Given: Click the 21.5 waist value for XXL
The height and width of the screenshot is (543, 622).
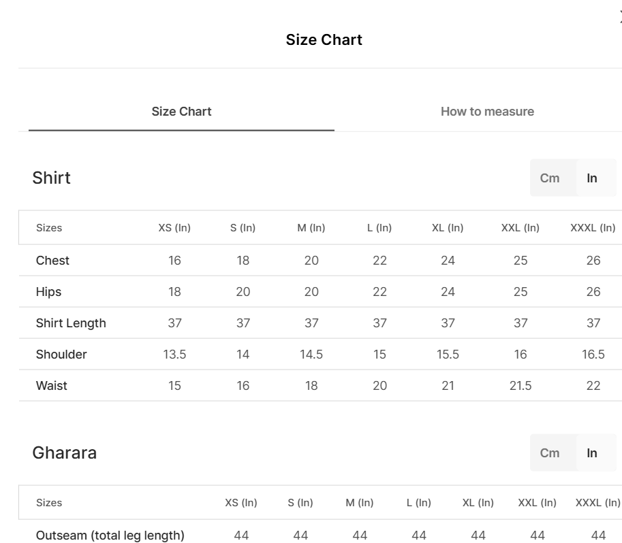Looking at the screenshot, I should [520, 386].
